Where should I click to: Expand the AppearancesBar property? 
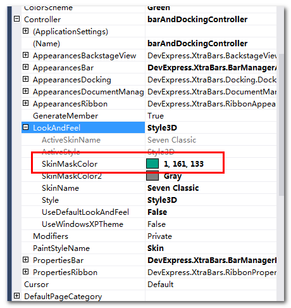25,67
